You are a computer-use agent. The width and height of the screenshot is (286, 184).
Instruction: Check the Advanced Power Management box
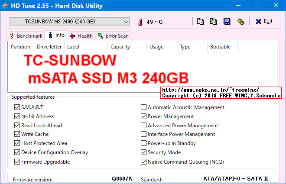144,126
